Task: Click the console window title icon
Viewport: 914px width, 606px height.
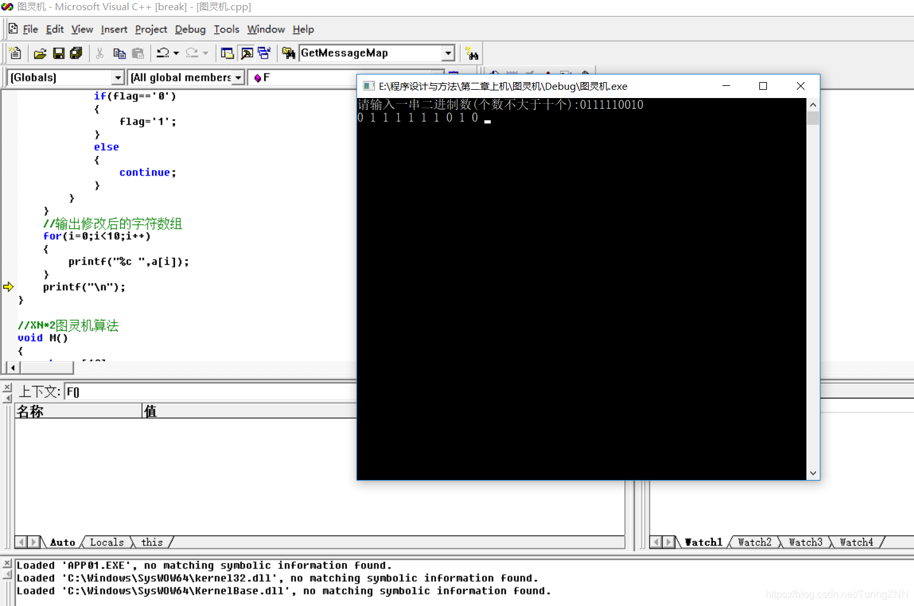Action: click(369, 86)
